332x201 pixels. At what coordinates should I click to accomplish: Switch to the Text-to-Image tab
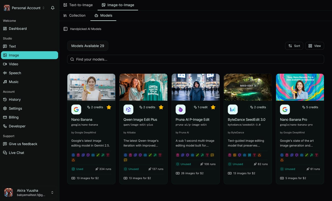pos(78,5)
